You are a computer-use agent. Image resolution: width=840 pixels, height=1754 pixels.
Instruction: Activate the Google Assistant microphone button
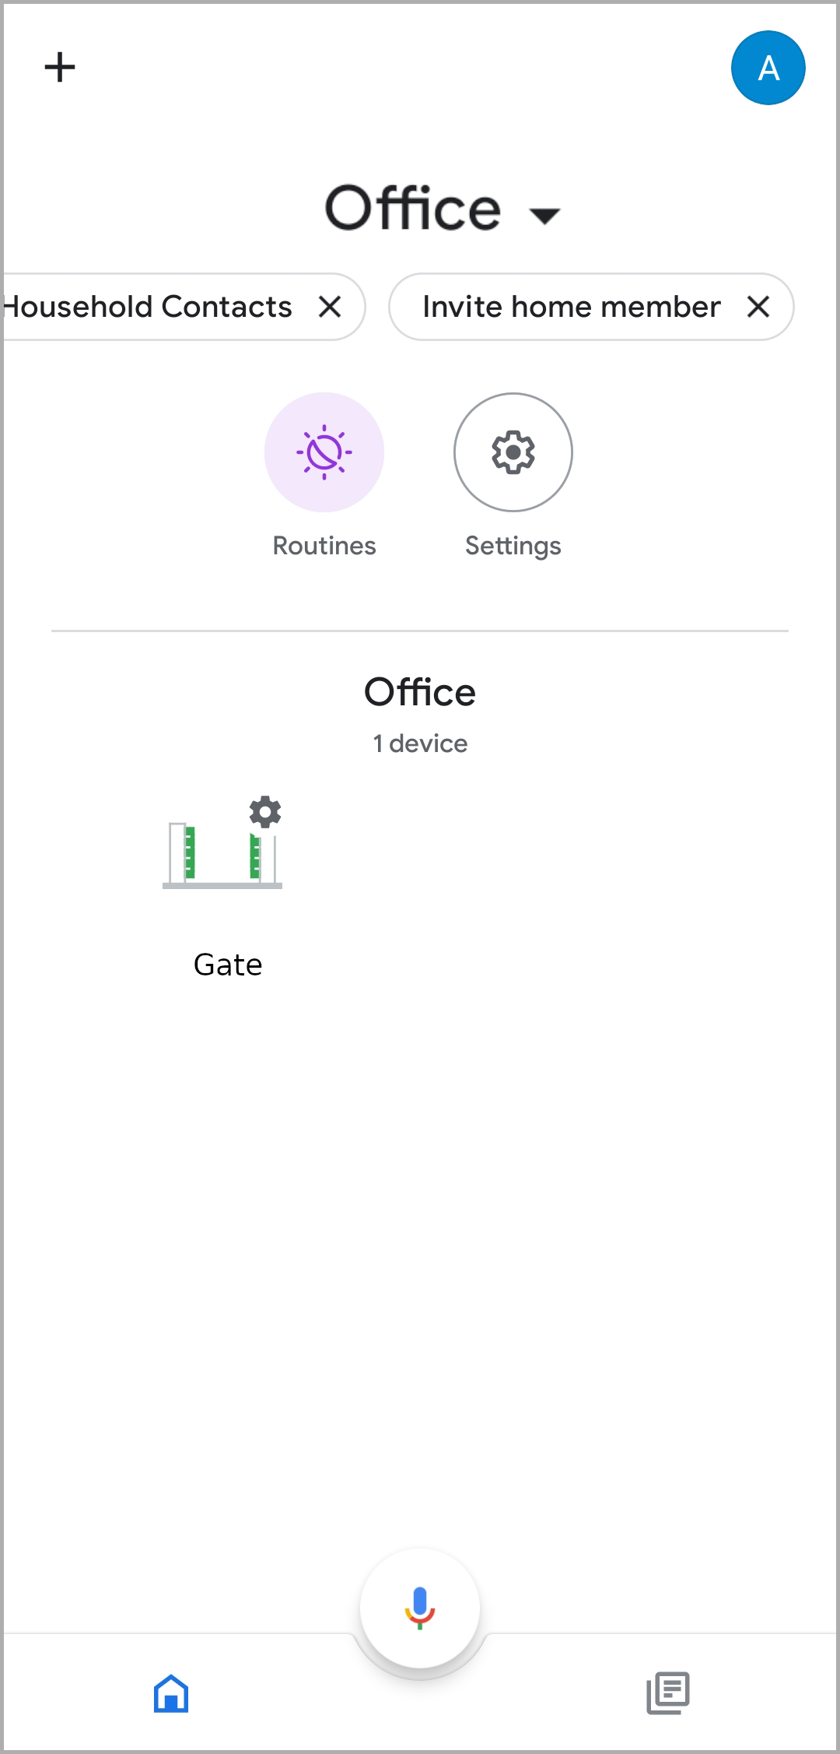pyautogui.click(x=420, y=1608)
